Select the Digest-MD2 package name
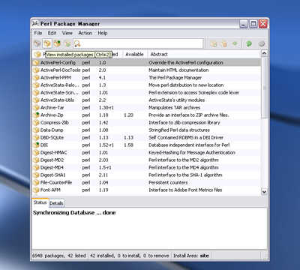 [52, 160]
